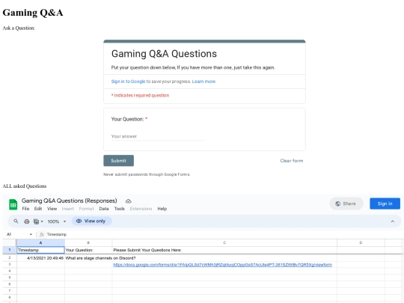This screenshot has width=404, height=303.
Task: Click the cloud document status icon
Action: coord(129,201)
